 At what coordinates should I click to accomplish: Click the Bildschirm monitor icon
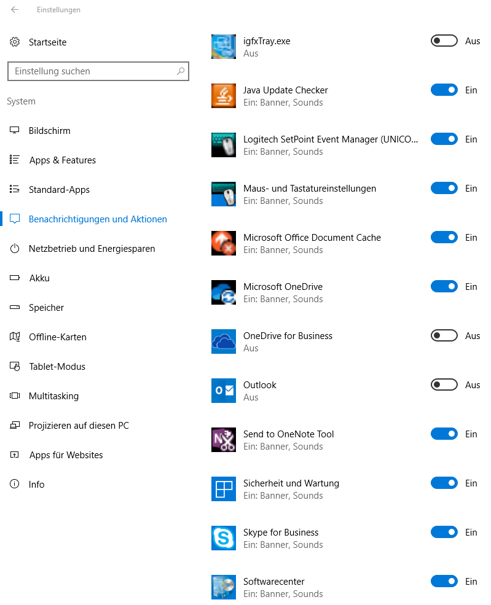pos(15,130)
